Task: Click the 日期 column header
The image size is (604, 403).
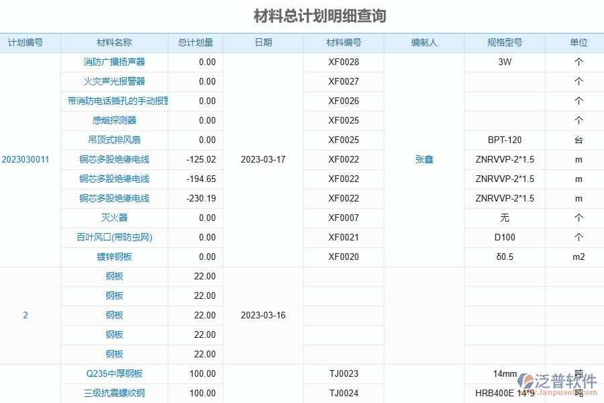Action: click(x=262, y=42)
